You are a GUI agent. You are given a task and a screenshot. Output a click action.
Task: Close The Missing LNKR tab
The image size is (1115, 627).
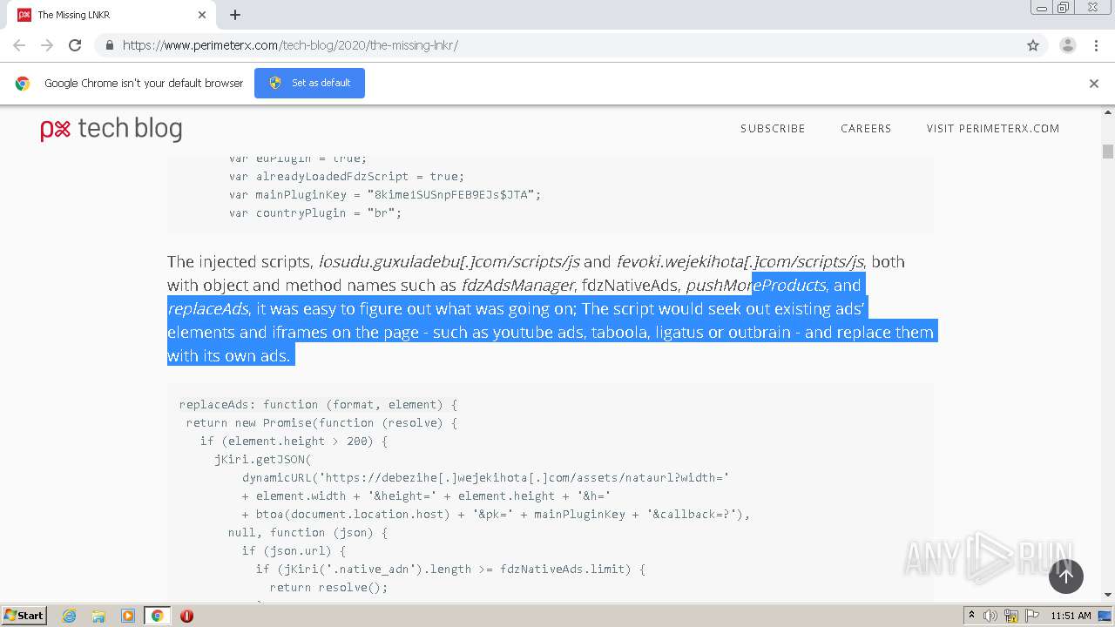[202, 15]
